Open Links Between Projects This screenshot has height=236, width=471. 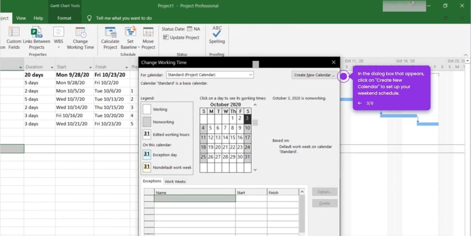pyautogui.click(x=36, y=38)
